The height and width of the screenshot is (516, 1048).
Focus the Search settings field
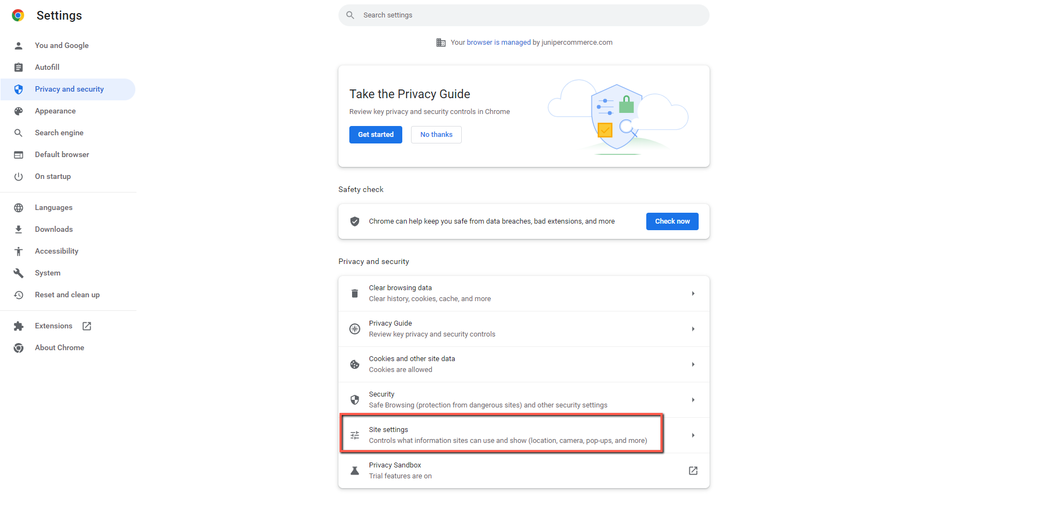(524, 15)
